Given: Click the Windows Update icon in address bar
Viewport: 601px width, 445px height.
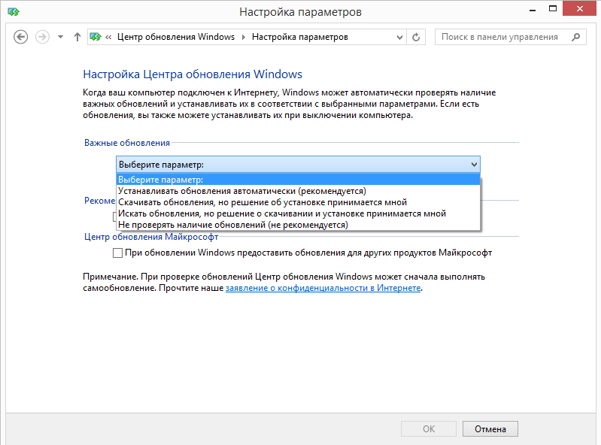Looking at the screenshot, I should click(96, 37).
